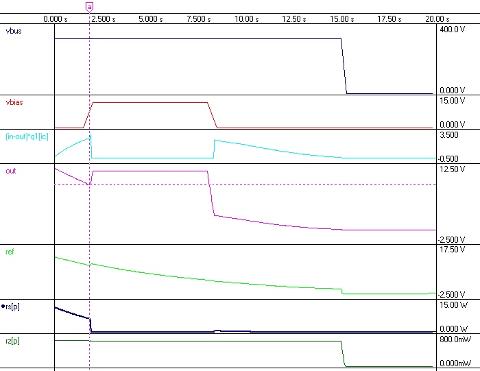The width and height of the screenshot is (480, 371).
Task: Select the rs[p] trace label
Action: (x=12, y=307)
